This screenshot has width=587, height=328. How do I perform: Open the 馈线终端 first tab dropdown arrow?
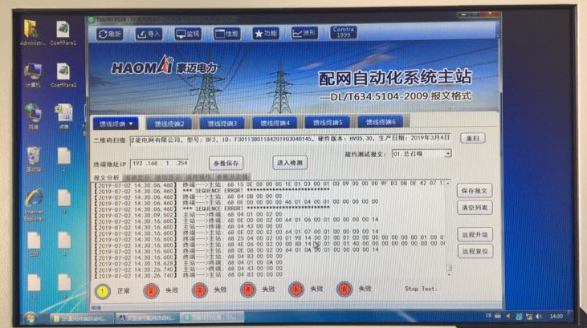coord(131,124)
